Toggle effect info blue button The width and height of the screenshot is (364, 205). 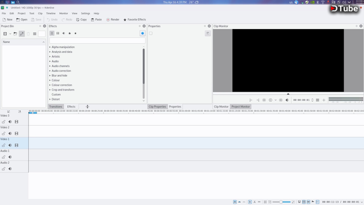point(143,33)
